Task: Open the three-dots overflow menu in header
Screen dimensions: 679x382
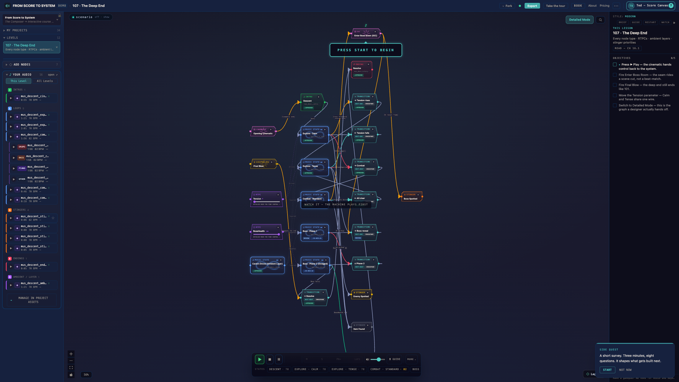Action: tap(616, 6)
